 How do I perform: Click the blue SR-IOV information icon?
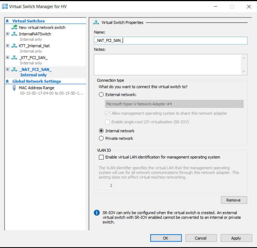tap(97, 213)
